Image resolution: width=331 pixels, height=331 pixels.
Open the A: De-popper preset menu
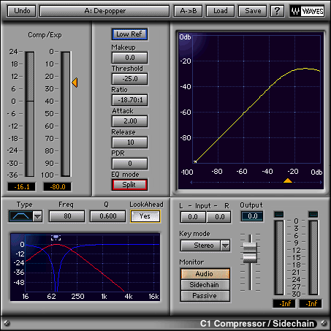click(x=104, y=11)
